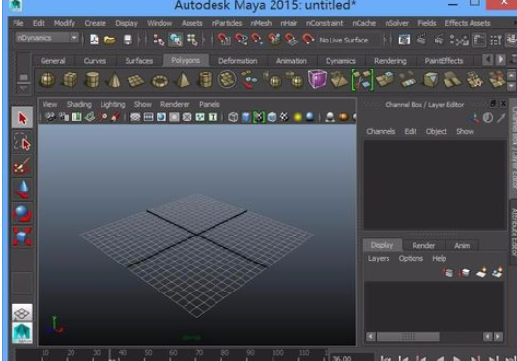Image resolution: width=517 pixels, height=361 pixels.
Task: Select the Scale tool with cube icon
Action: coord(22,236)
